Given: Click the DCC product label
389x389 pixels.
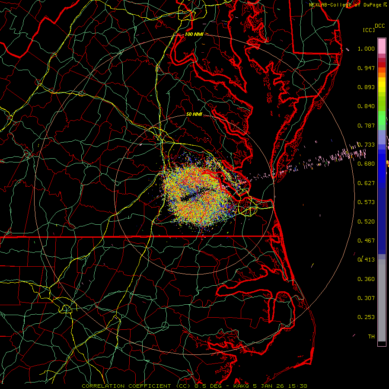Looking at the screenshot, I should pos(380,26).
